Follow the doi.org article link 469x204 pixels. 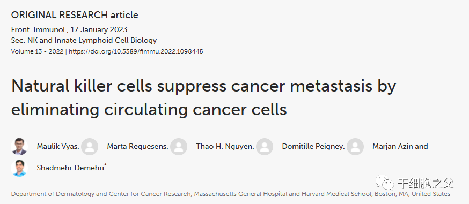136,51
